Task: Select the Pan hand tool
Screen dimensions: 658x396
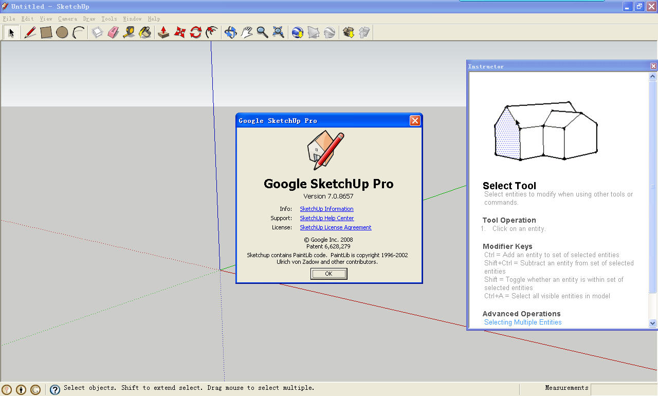Action: click(246, 32)
